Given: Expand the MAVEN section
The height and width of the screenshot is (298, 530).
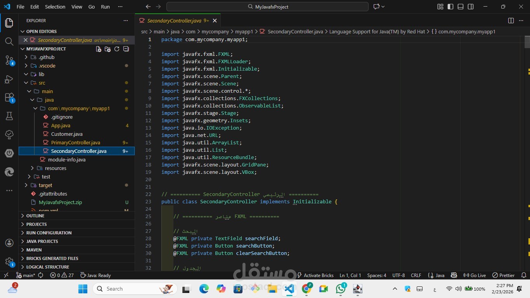Looking at the screenshot, I should pos(34,250).
